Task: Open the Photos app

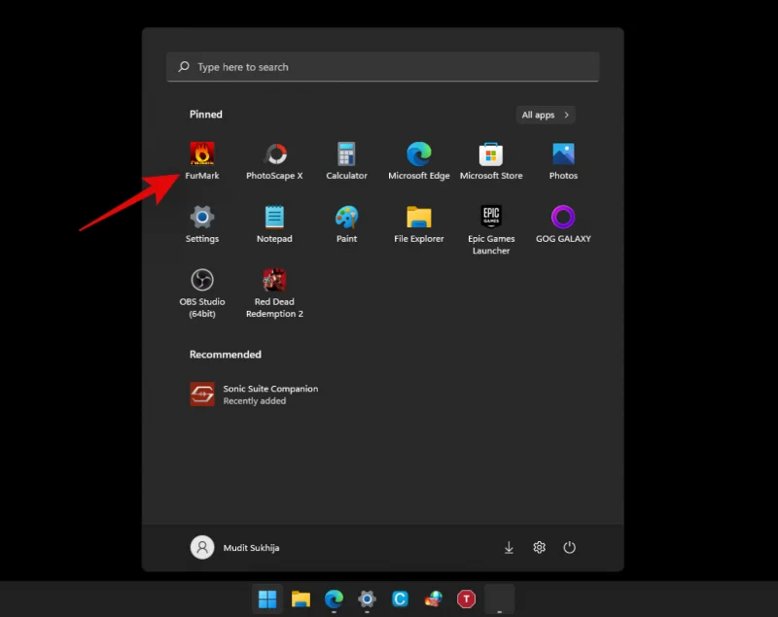Action: (x=563, y=154)
